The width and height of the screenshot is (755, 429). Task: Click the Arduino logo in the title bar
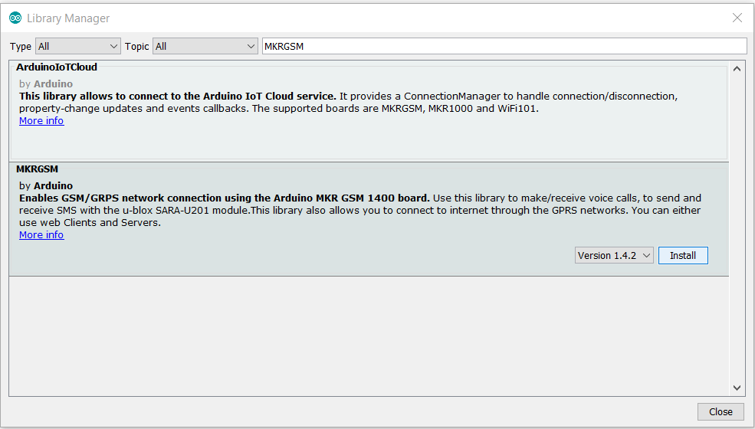(15, 18)
